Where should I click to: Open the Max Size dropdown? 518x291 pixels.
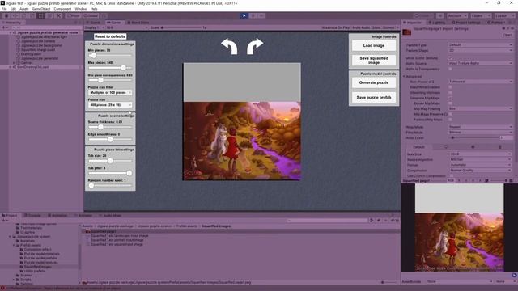480,154
